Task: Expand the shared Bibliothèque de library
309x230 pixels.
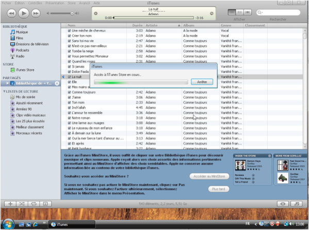Action: pyautogui.click(x=7, y=83)
